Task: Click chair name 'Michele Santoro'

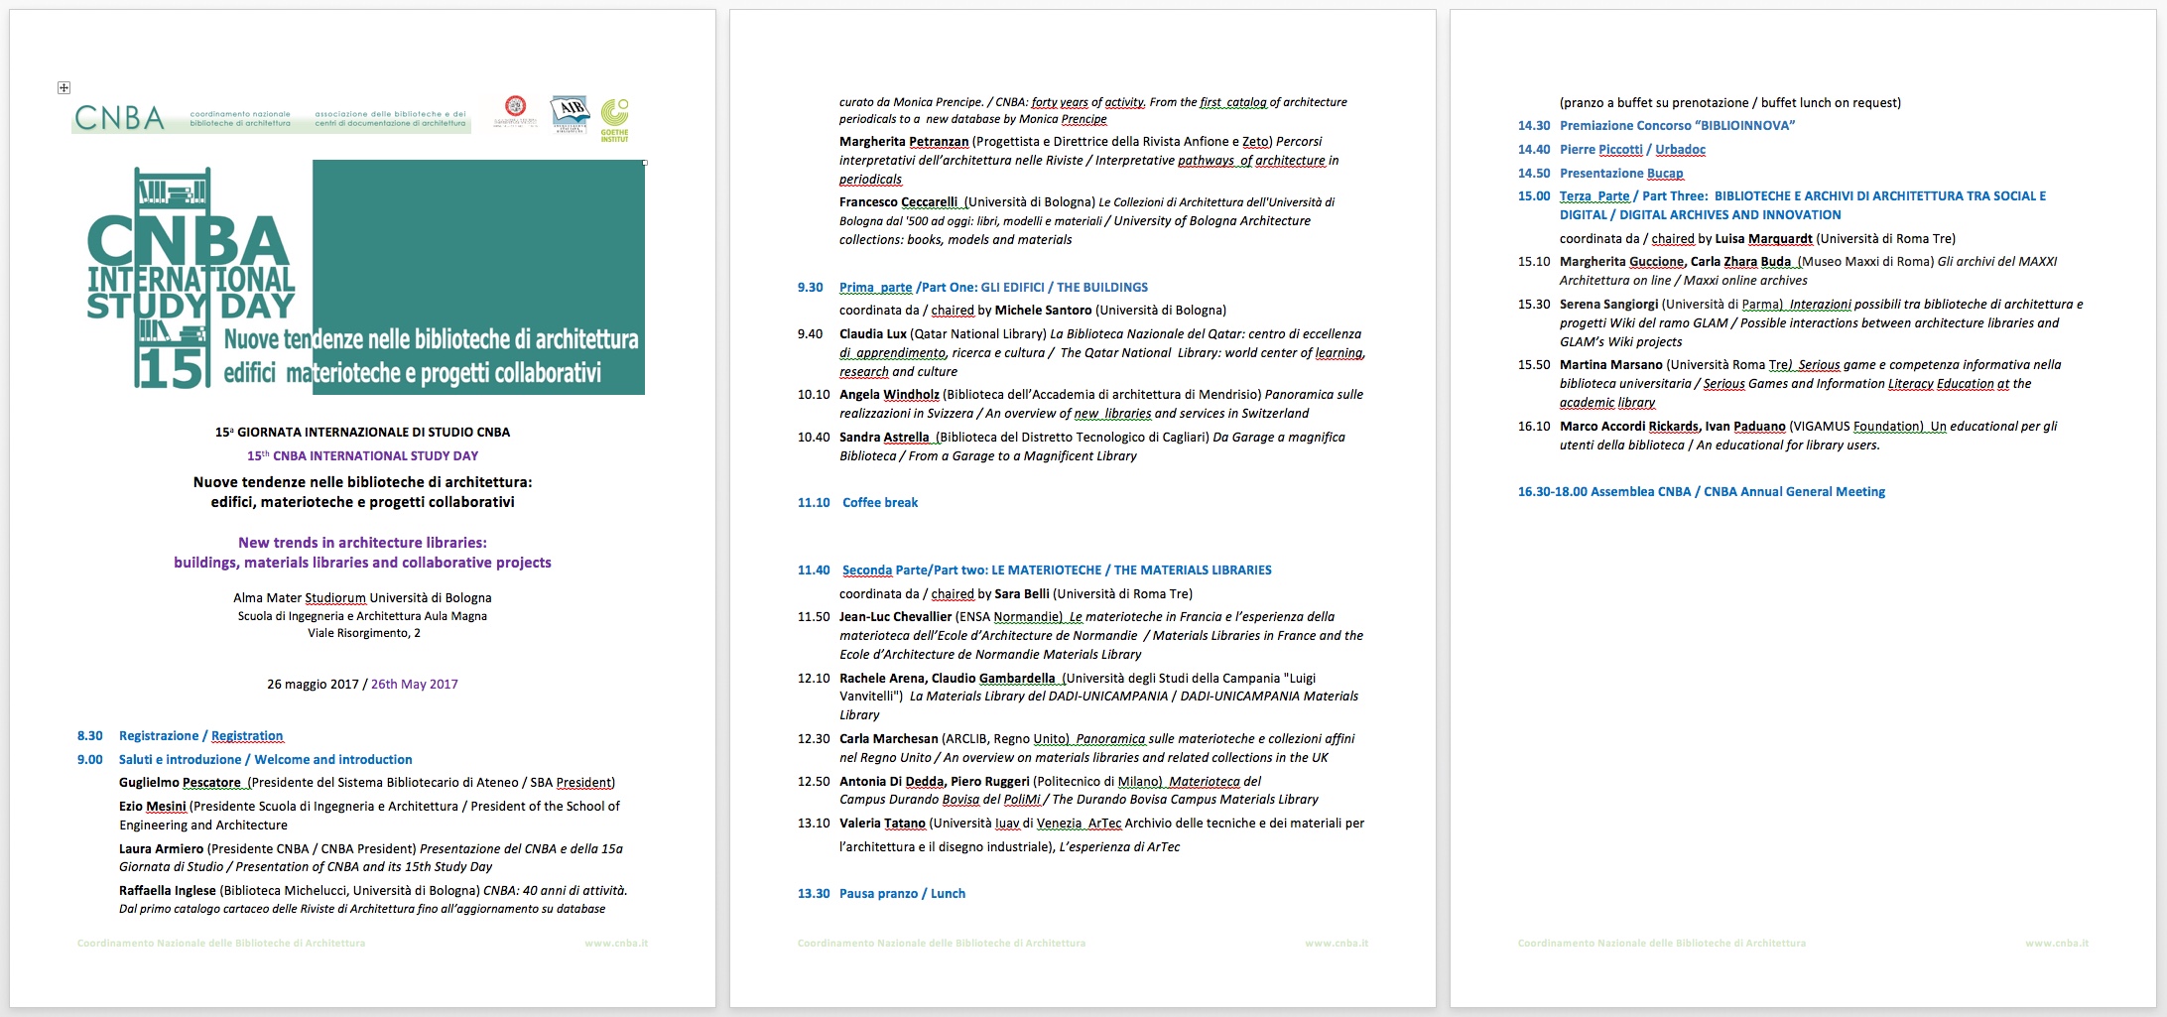Action: point(1043,311)
